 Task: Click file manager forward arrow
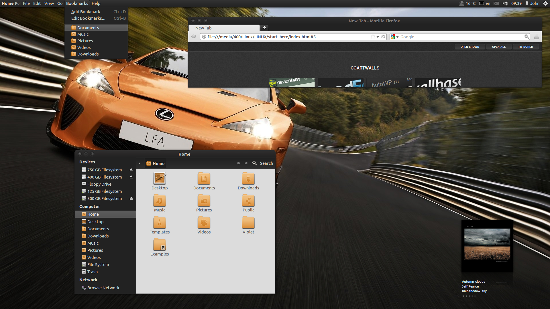(x=246, y=163)
